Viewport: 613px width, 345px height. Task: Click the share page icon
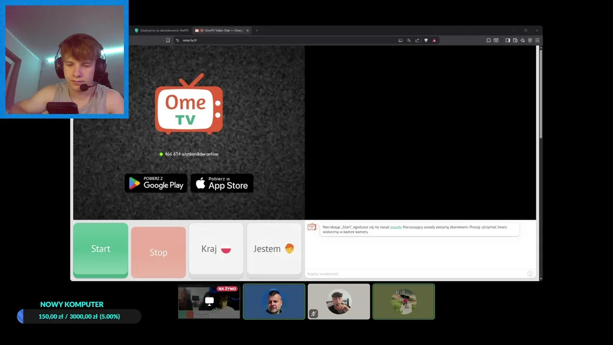[x=417, y=40]
